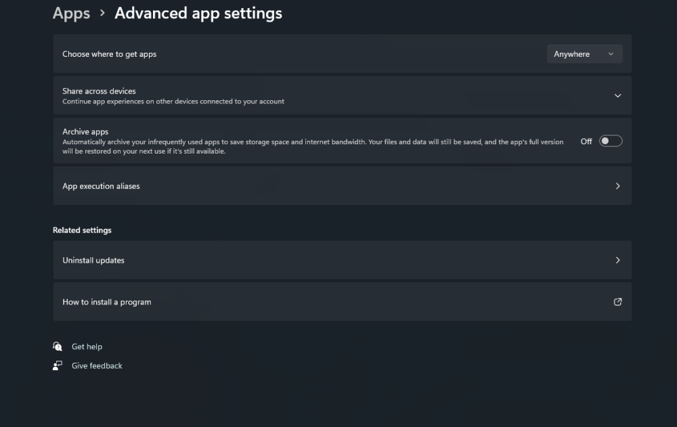
Task: Click the Get help headset icon
Action: click(58, 346)
